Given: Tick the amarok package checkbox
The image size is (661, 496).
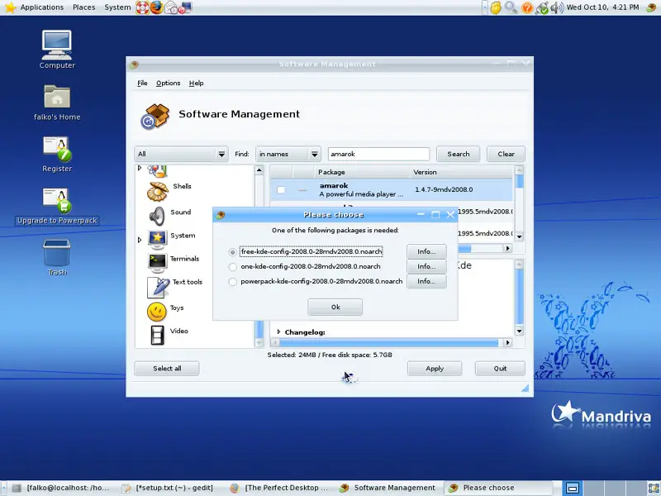Looking at the screenshot, I should pos(281,190).
